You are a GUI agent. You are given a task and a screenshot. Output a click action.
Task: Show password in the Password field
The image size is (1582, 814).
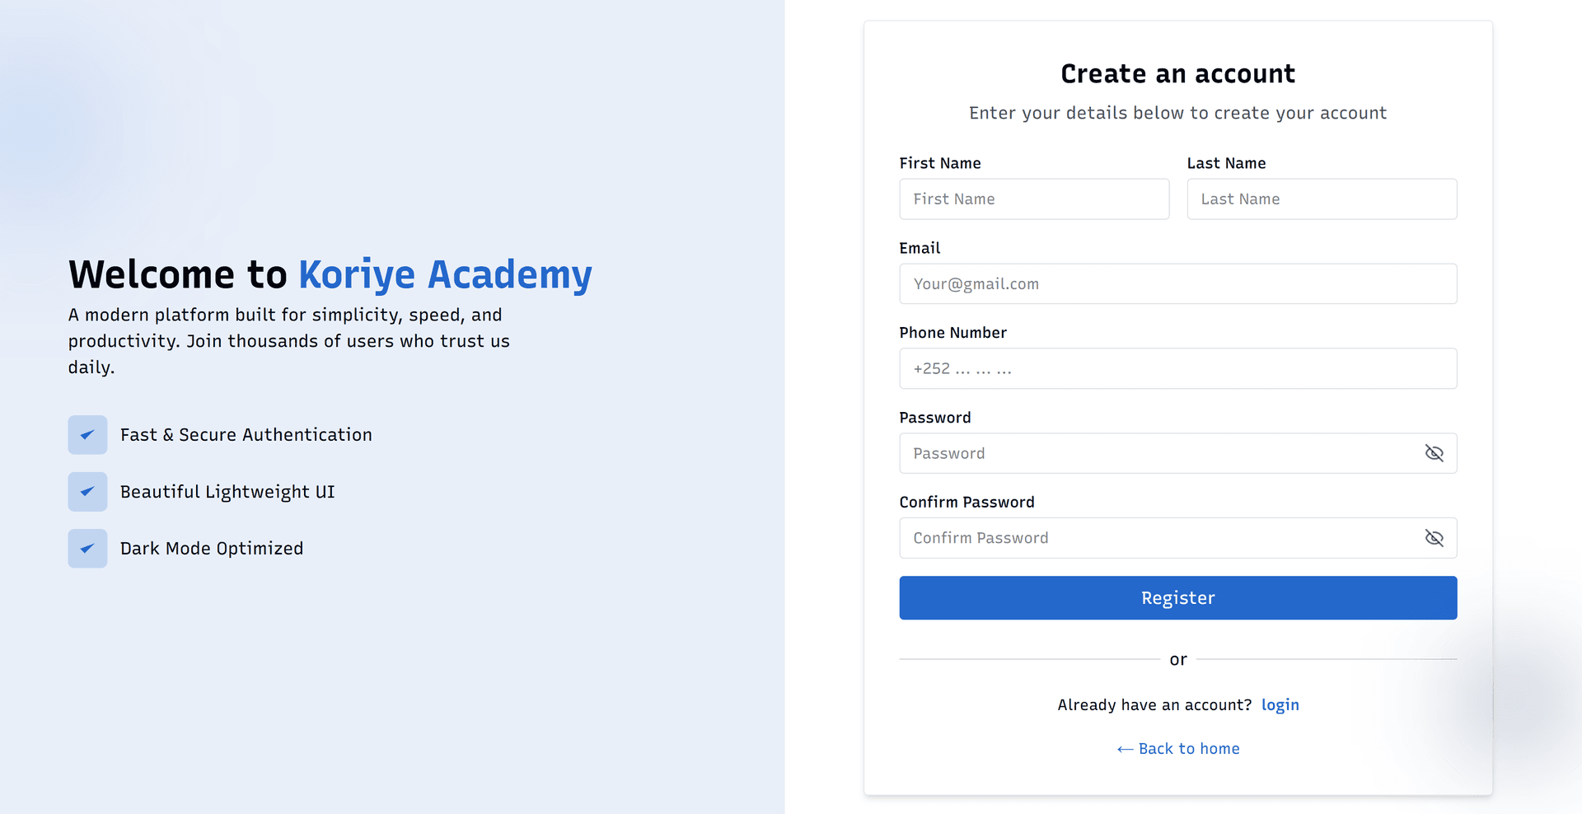pos(1434,453)
